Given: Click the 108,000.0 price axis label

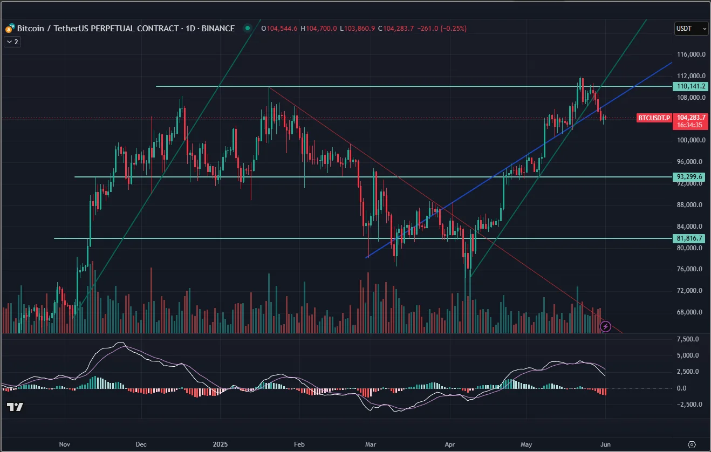Looking at the screenshot, I should click(x=691, y=98).
